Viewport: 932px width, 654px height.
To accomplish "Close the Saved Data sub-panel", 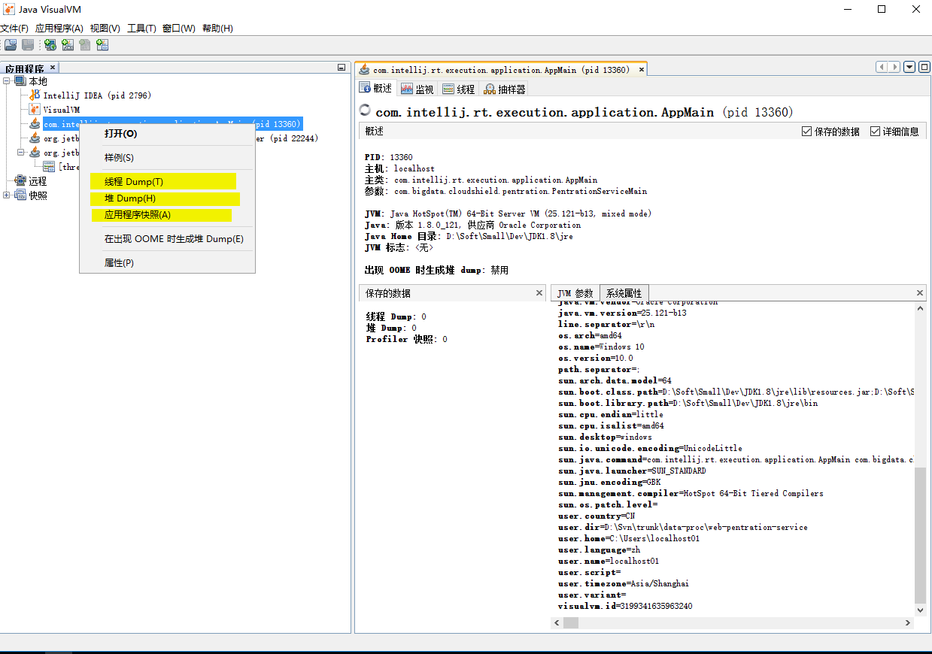I will [x=539, y=293].
